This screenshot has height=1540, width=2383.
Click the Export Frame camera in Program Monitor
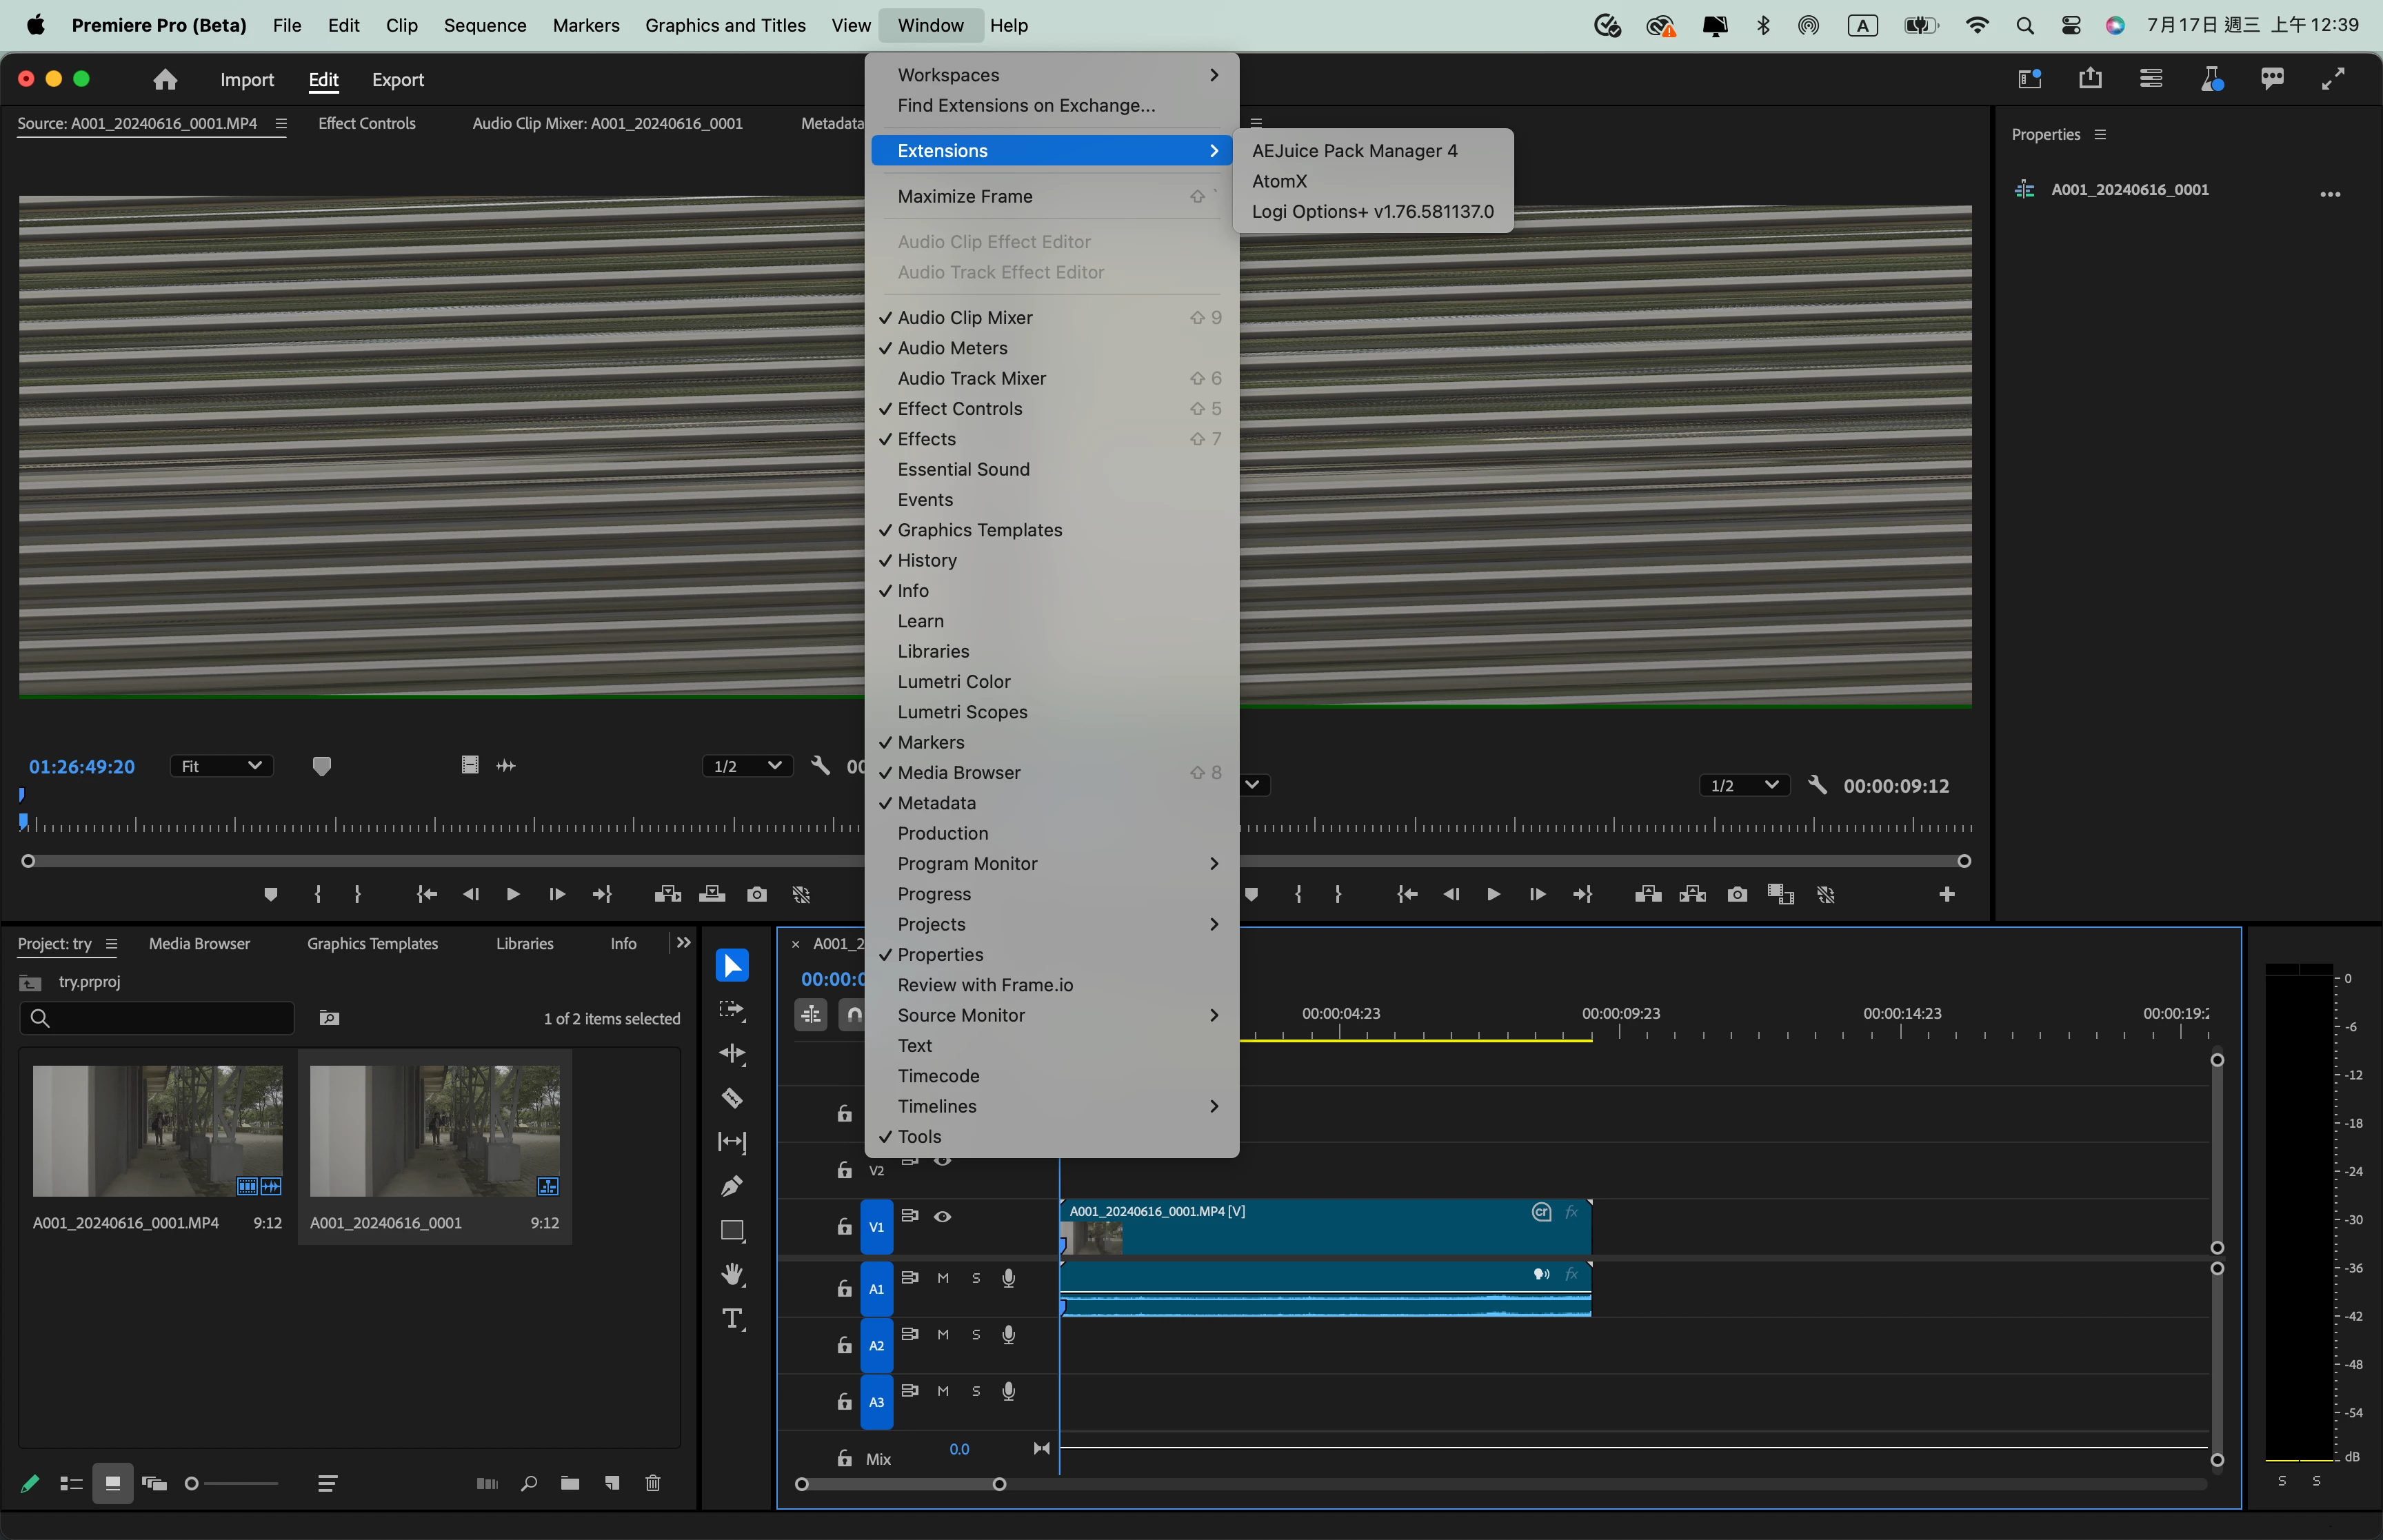pyautogui.click(x=1737, y=894)
